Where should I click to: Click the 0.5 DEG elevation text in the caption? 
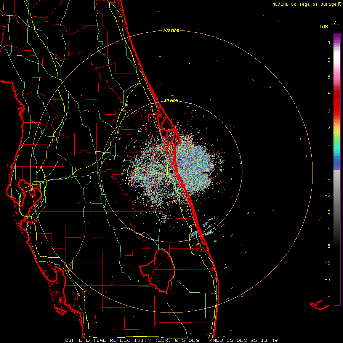tap(187, 340)
